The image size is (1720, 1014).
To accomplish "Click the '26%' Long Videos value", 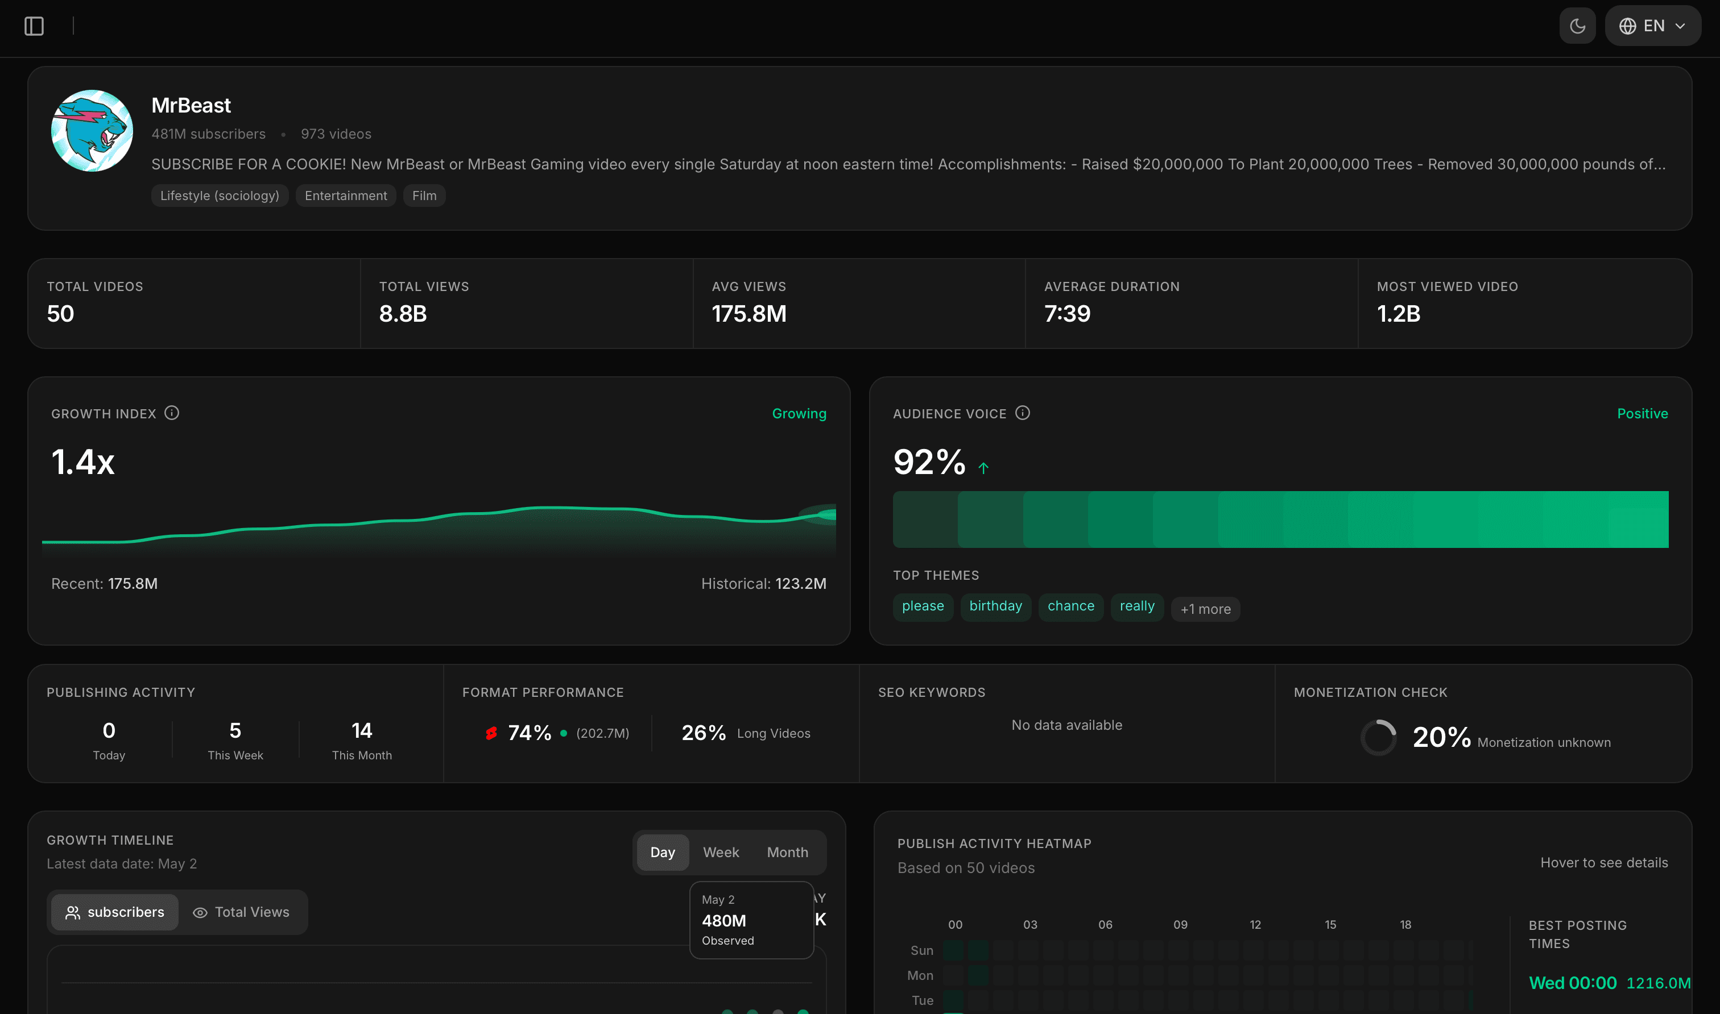I will [x=704, y=733].
